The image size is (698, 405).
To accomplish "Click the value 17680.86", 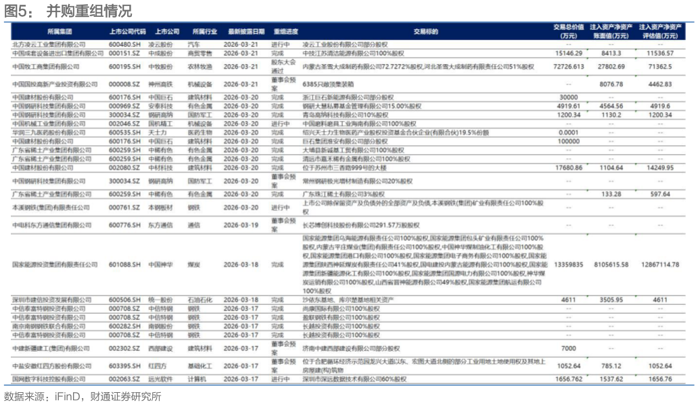I will (568, 168).
